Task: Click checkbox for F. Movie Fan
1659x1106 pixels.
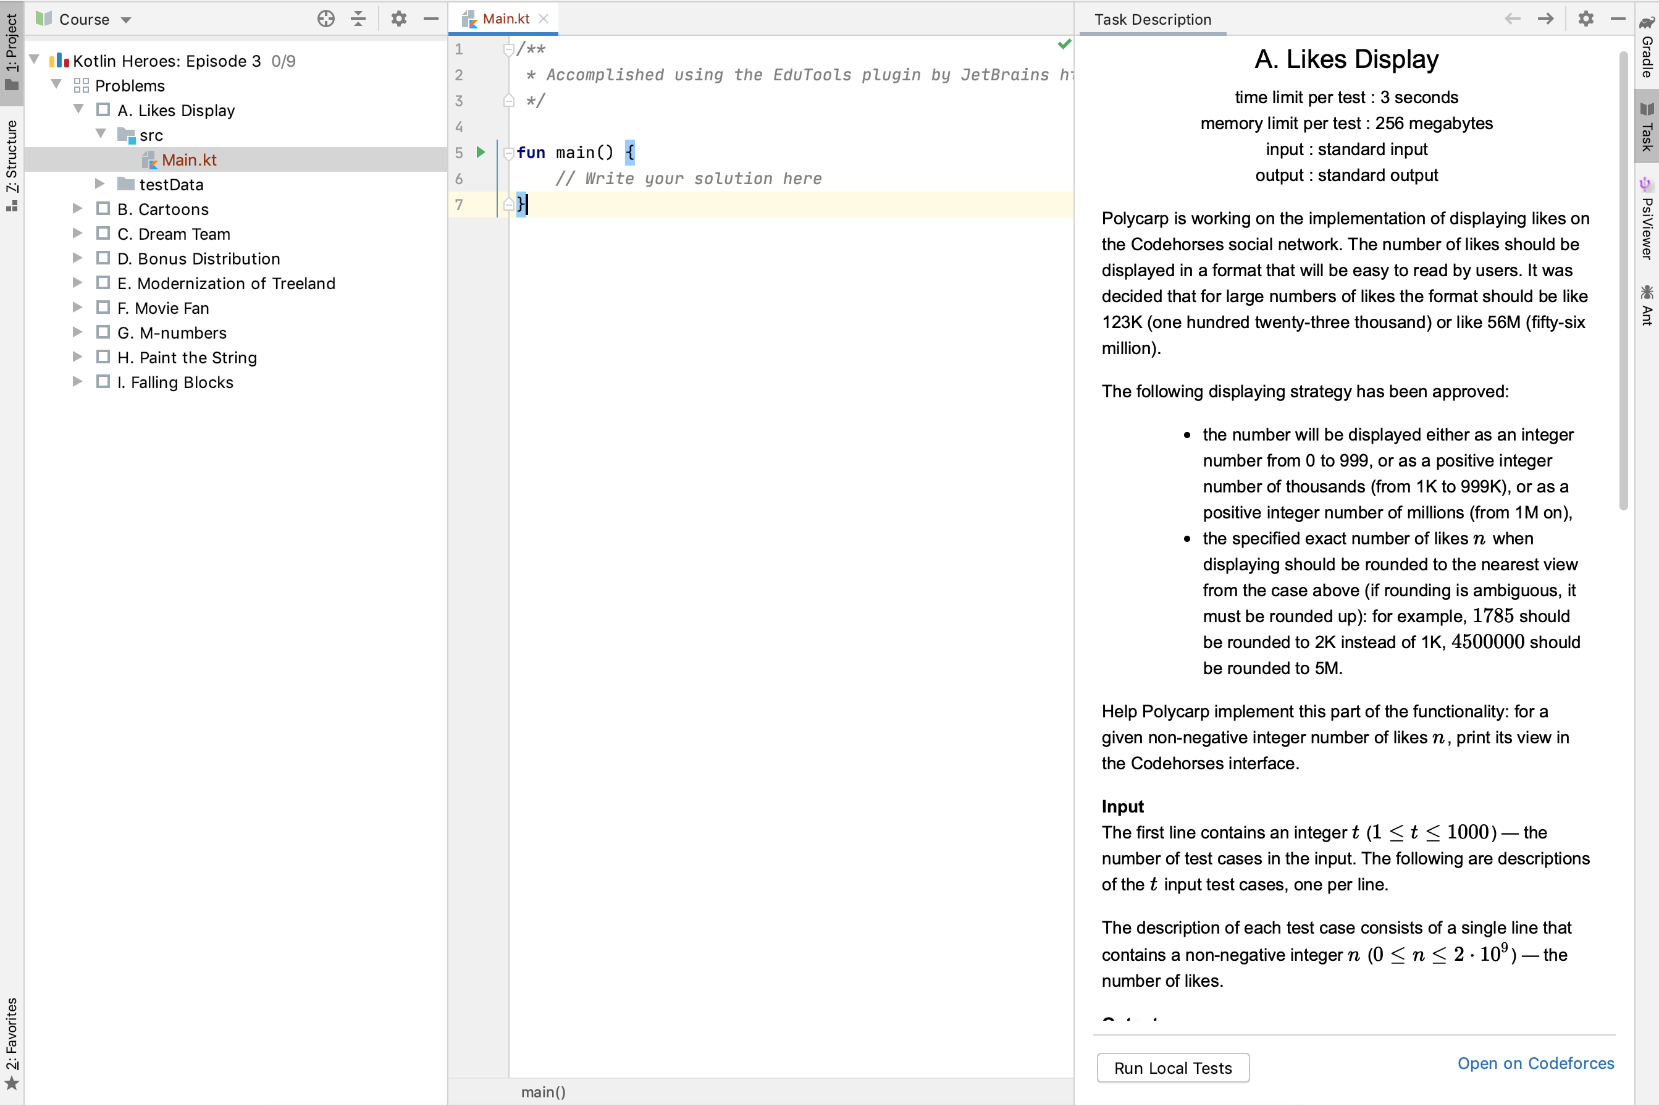Action: coord(103,308)
